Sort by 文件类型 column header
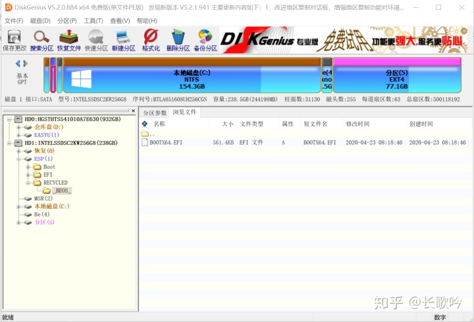This screenshot has width=474, height=322. pyautogui.click(x=251, y=124)
